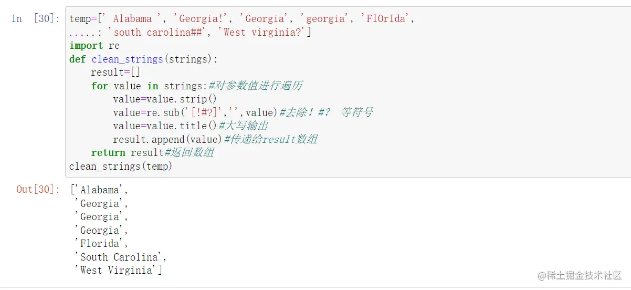
Task: Place cursor at value.strip() line
Action: coord(165,99)
